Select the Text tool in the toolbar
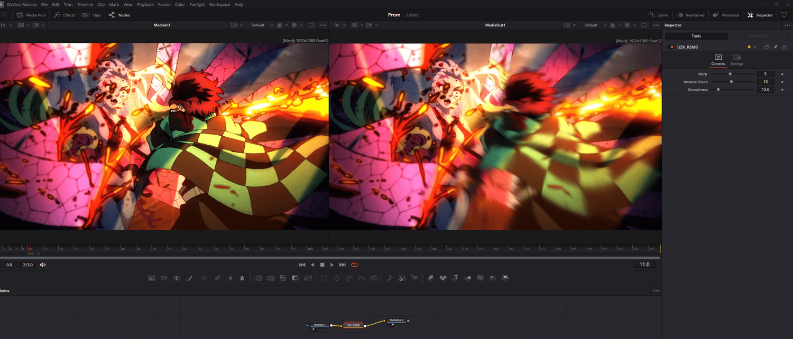Image resolution: width=793 pixels, height=339 pixels. pos(177,278)
